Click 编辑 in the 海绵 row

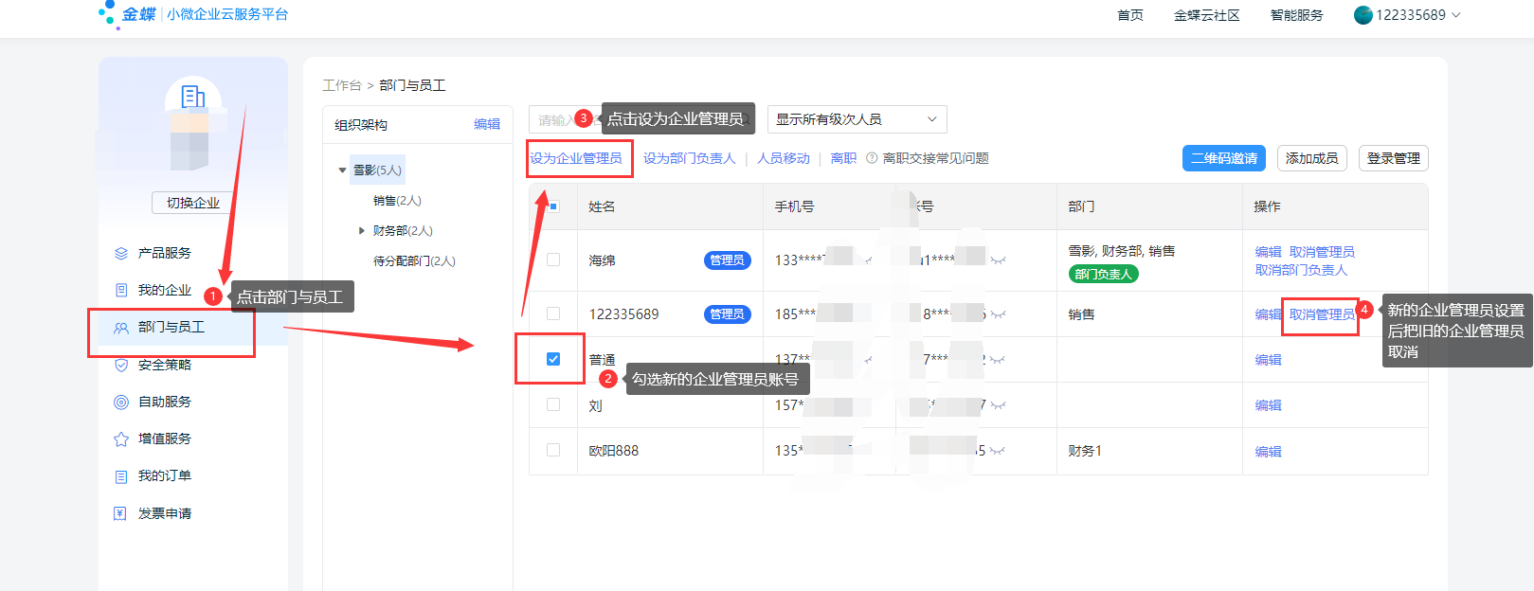pos(1269,252)
